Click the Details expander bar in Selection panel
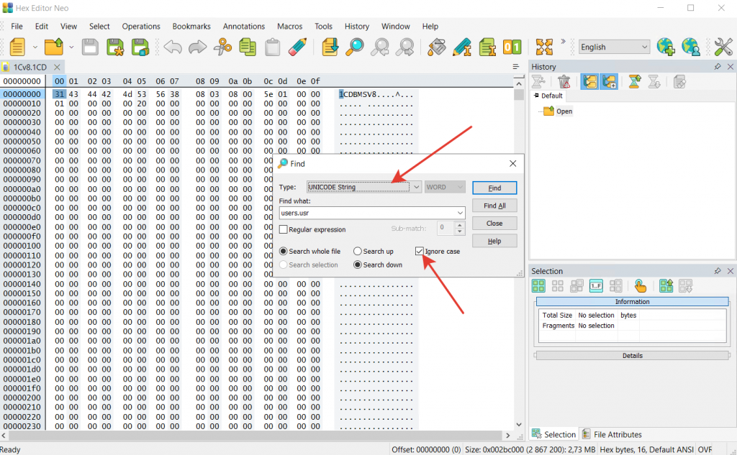737x455 pixels. pos(632,356)
